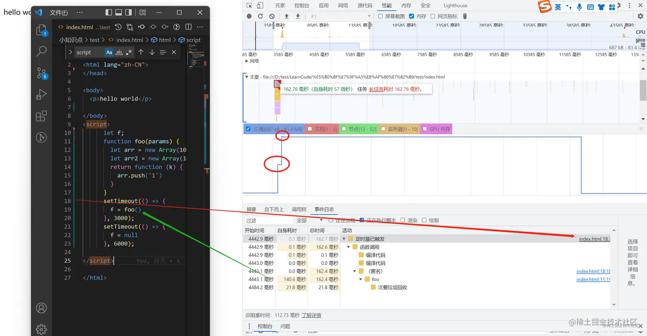Start recording performance profile in DevTools
Screen dimensions: 647x336
click(249, 16)
